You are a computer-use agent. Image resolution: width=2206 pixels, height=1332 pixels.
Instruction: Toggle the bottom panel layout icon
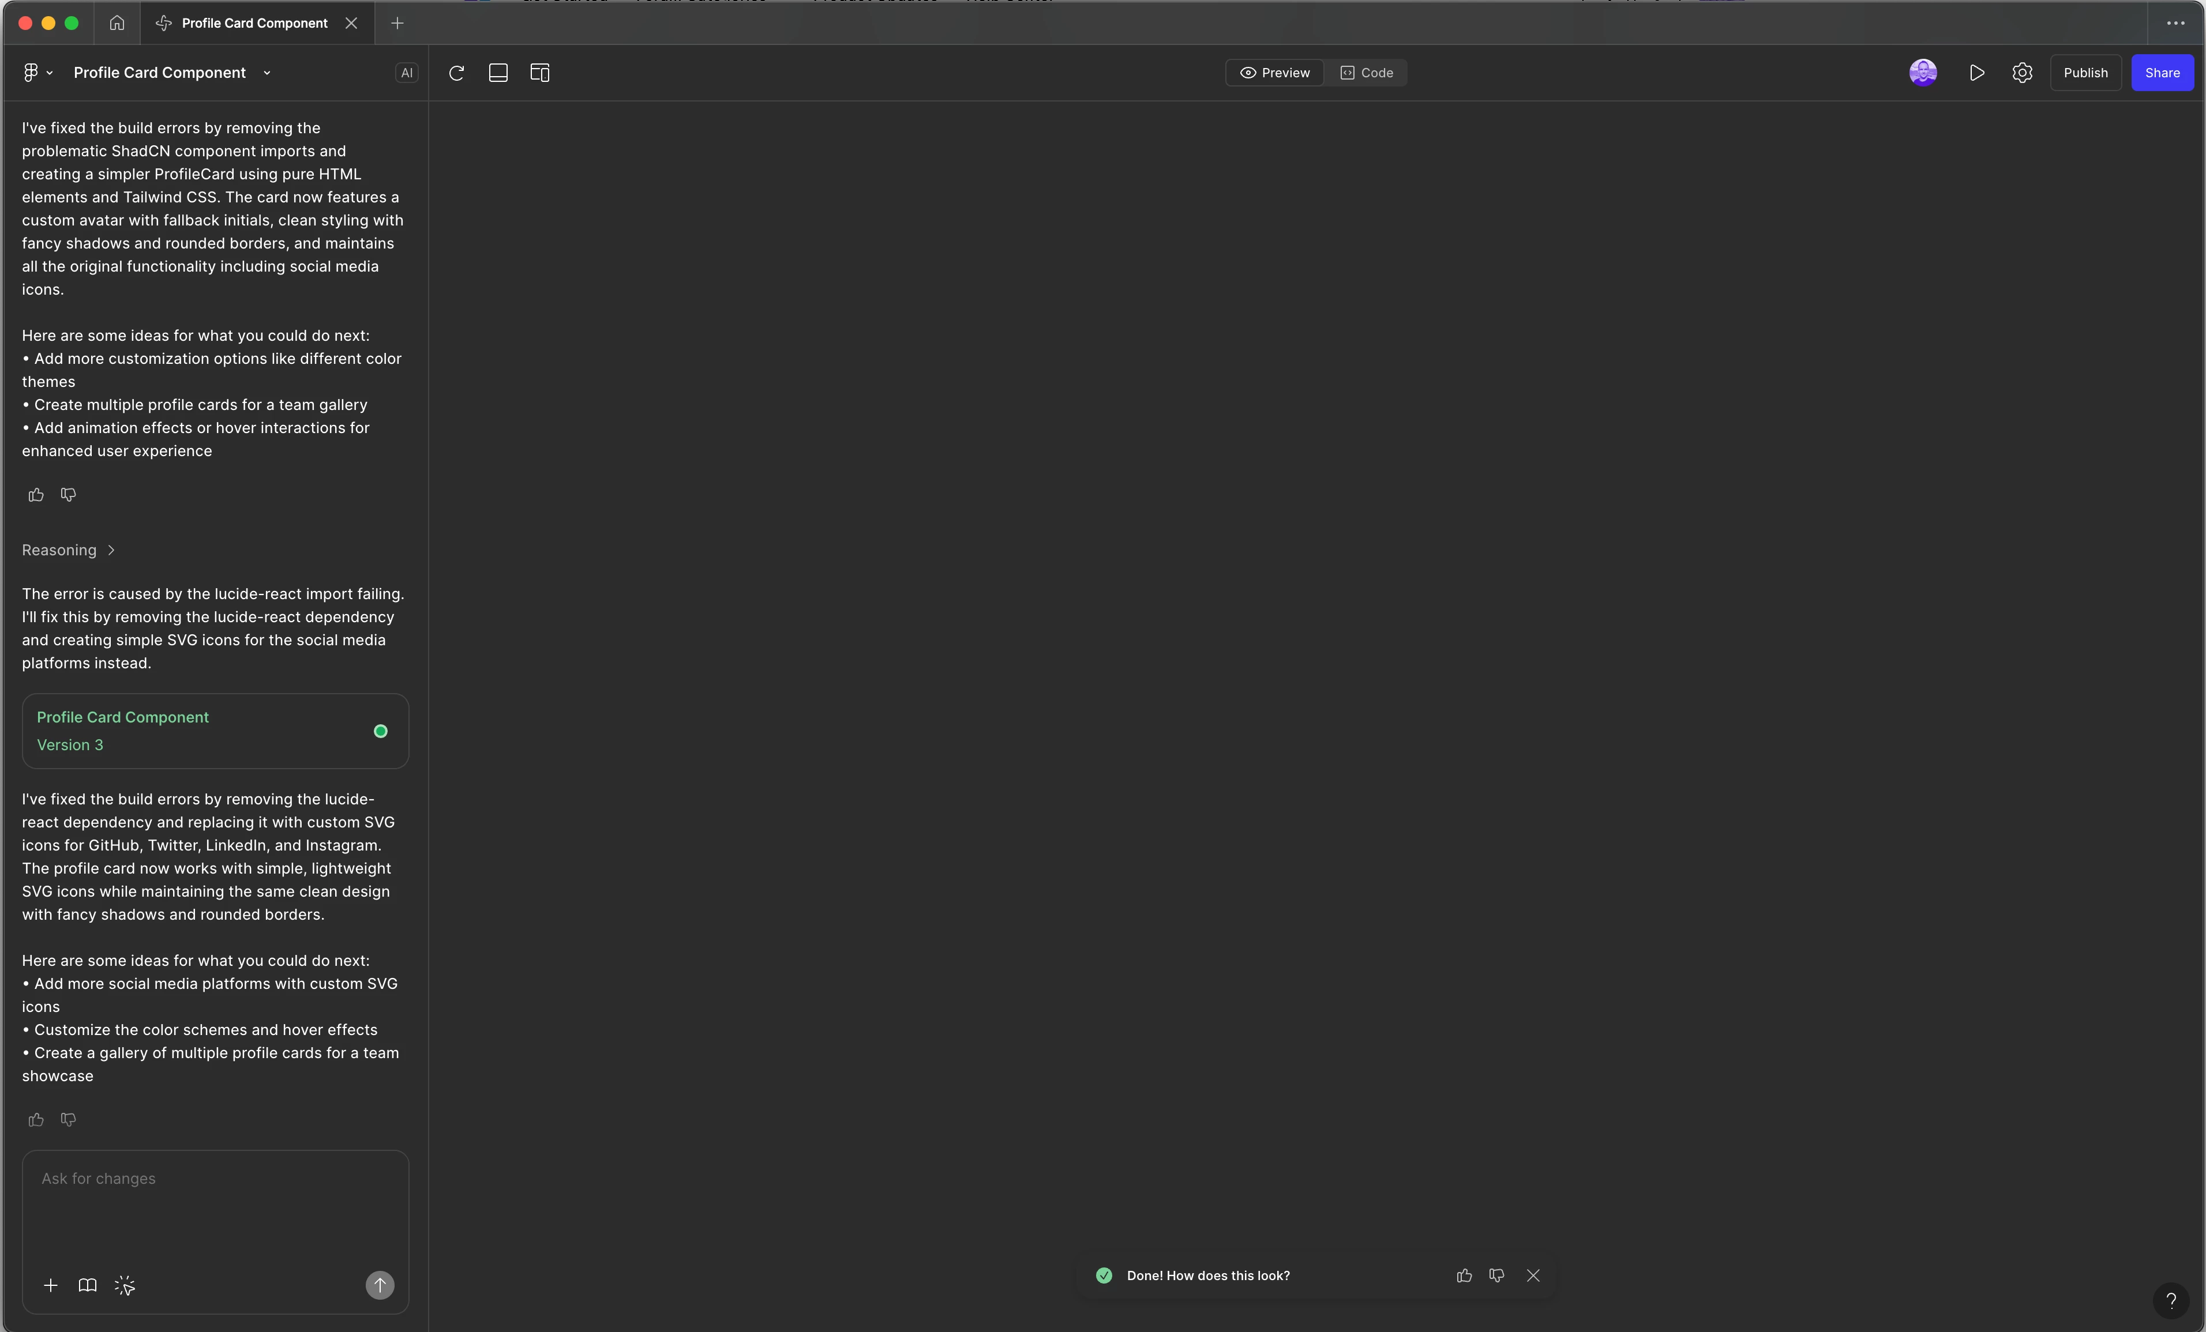[498, 73]
